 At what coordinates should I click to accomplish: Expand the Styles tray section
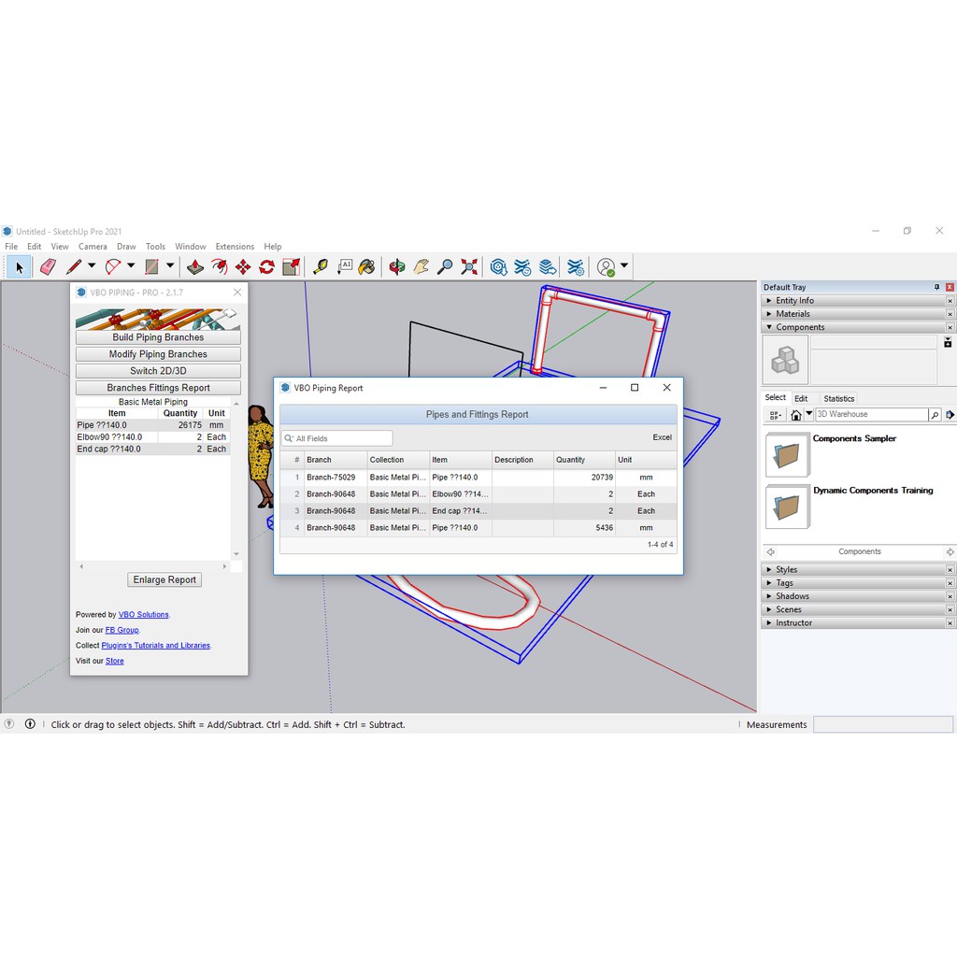(786, 569)
